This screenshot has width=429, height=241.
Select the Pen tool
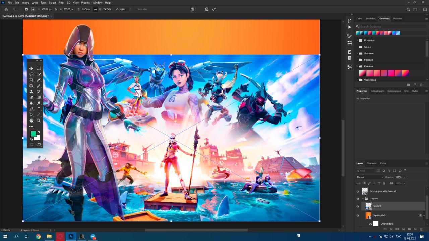32,109
